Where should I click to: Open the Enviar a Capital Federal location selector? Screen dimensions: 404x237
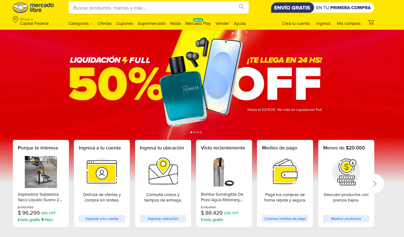(x=31, y=21)
